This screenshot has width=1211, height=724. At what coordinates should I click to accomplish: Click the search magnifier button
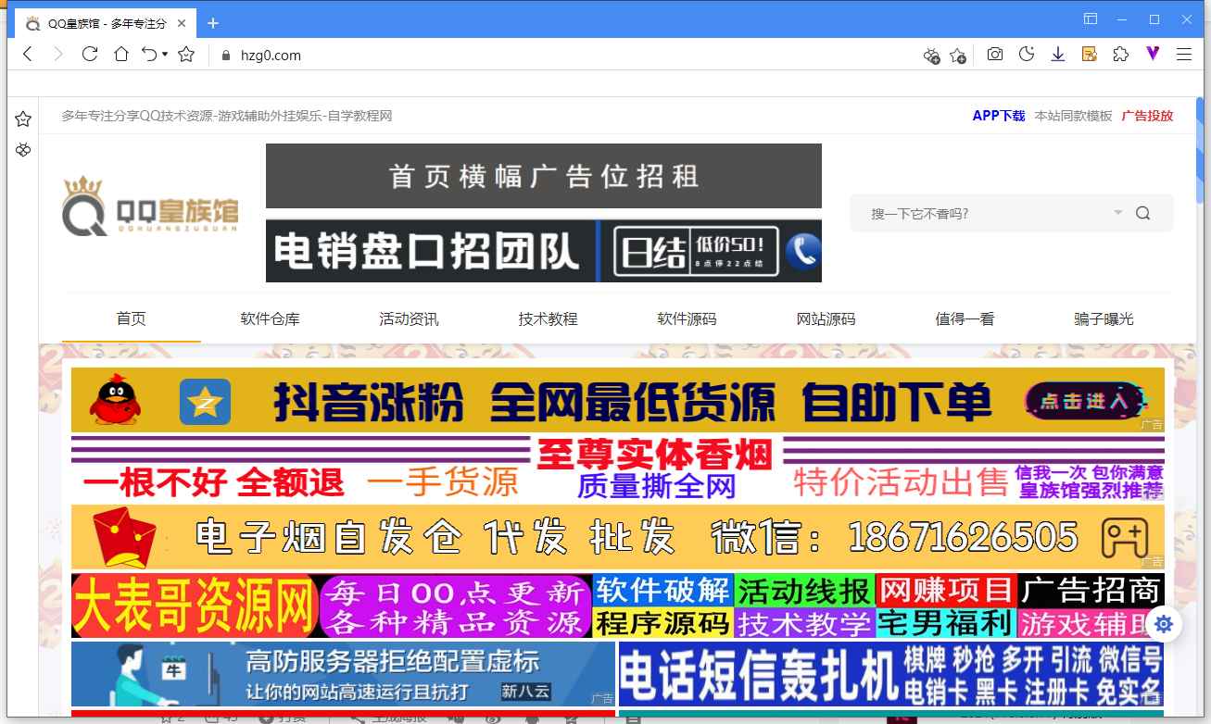pyautogui.click(x=1143, y=213)
